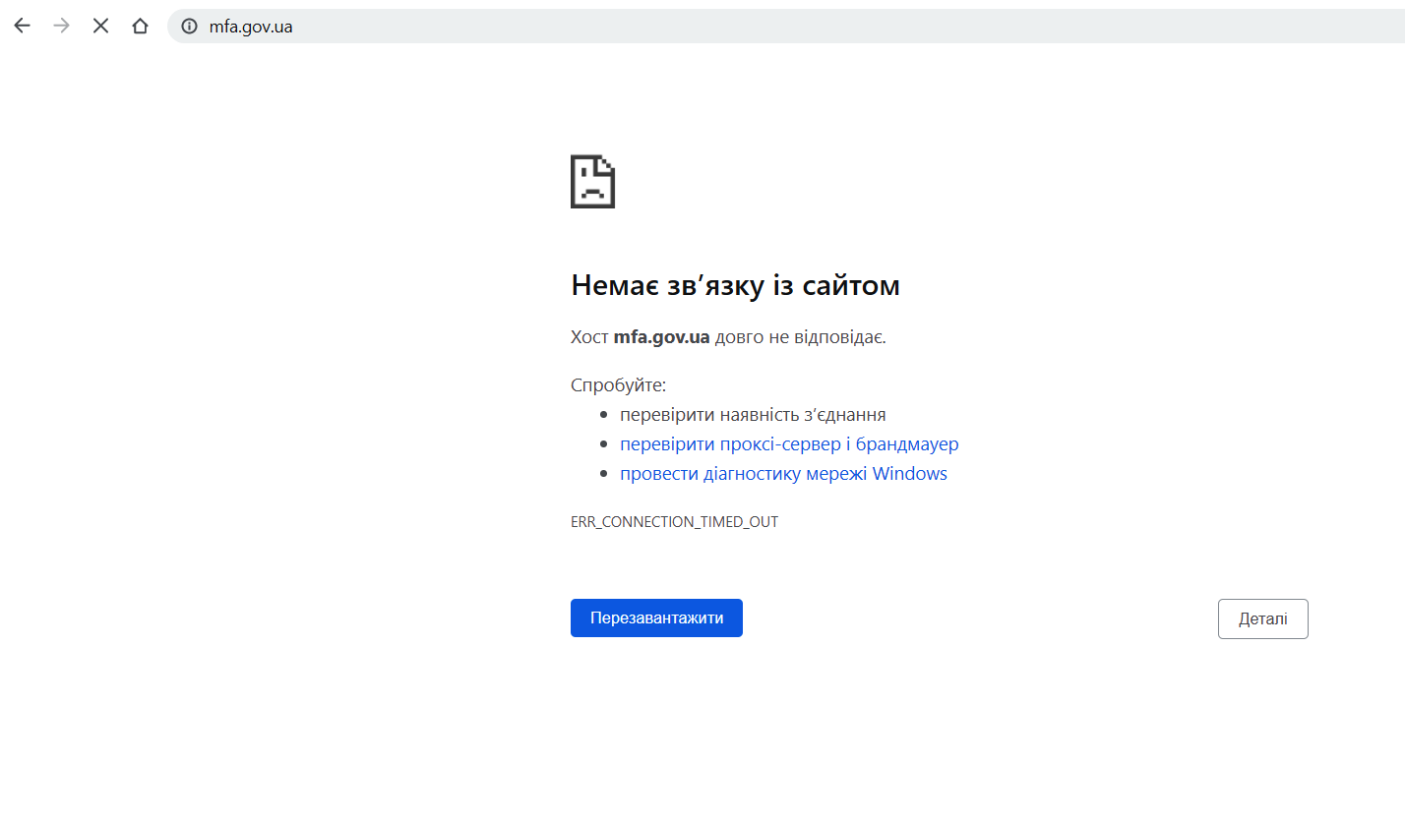Click the Спробуйте: label
The image size is (1405, 823).
click(x=618, y=385)
